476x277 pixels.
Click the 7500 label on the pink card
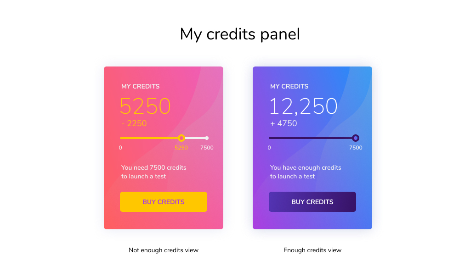tap(207, 148)
